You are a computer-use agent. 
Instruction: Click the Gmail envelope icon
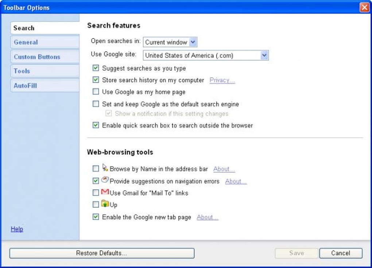pyautogui.click(x=105, y=192)
